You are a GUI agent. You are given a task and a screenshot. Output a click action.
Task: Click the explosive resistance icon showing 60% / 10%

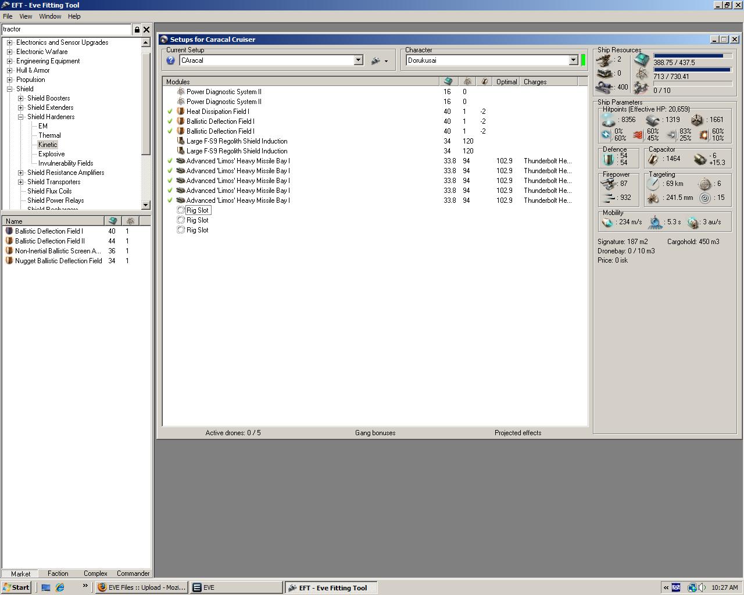[x=704, y=135]
